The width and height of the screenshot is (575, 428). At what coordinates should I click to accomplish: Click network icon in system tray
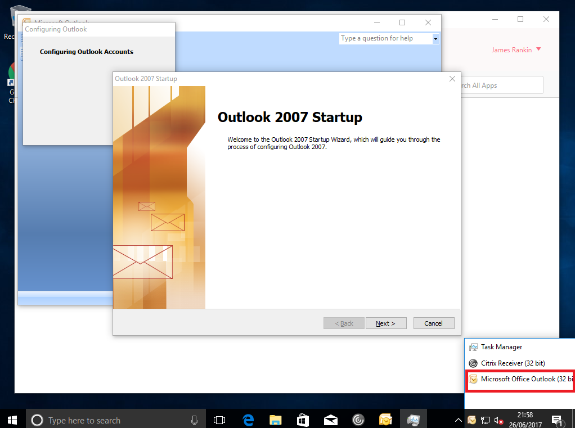486,420
